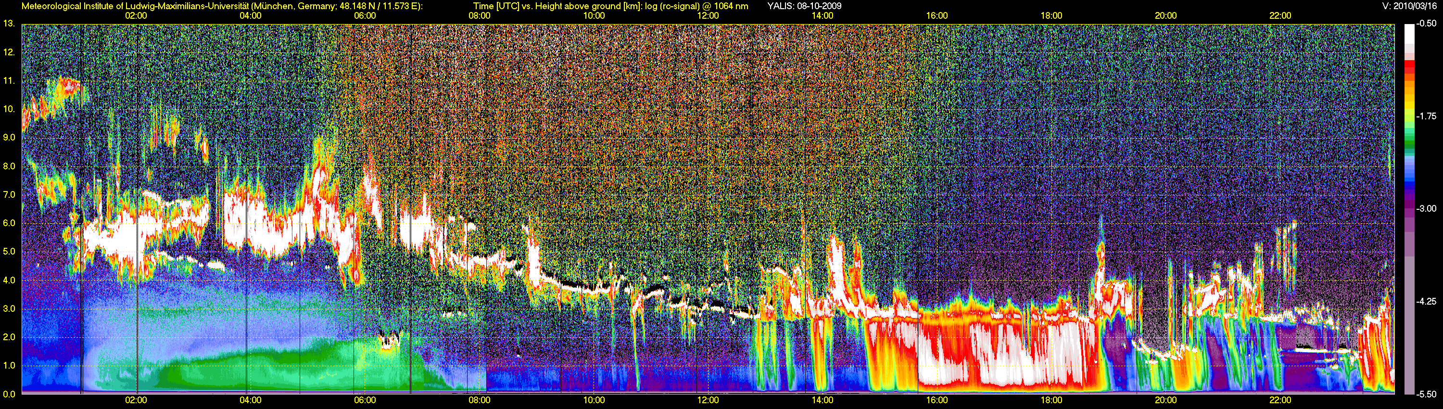The width and height of the screenshot is (1443, 409).
Task: Click the '-5.50' color scale value
Action: coord(1427,394)
